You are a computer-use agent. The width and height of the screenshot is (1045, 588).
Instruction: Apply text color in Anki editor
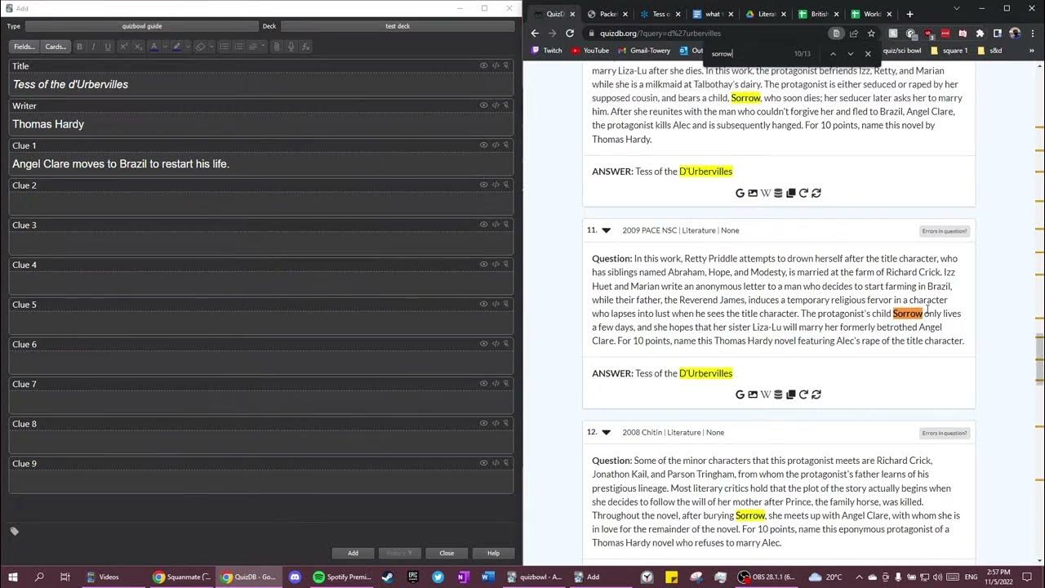point(153,47)
